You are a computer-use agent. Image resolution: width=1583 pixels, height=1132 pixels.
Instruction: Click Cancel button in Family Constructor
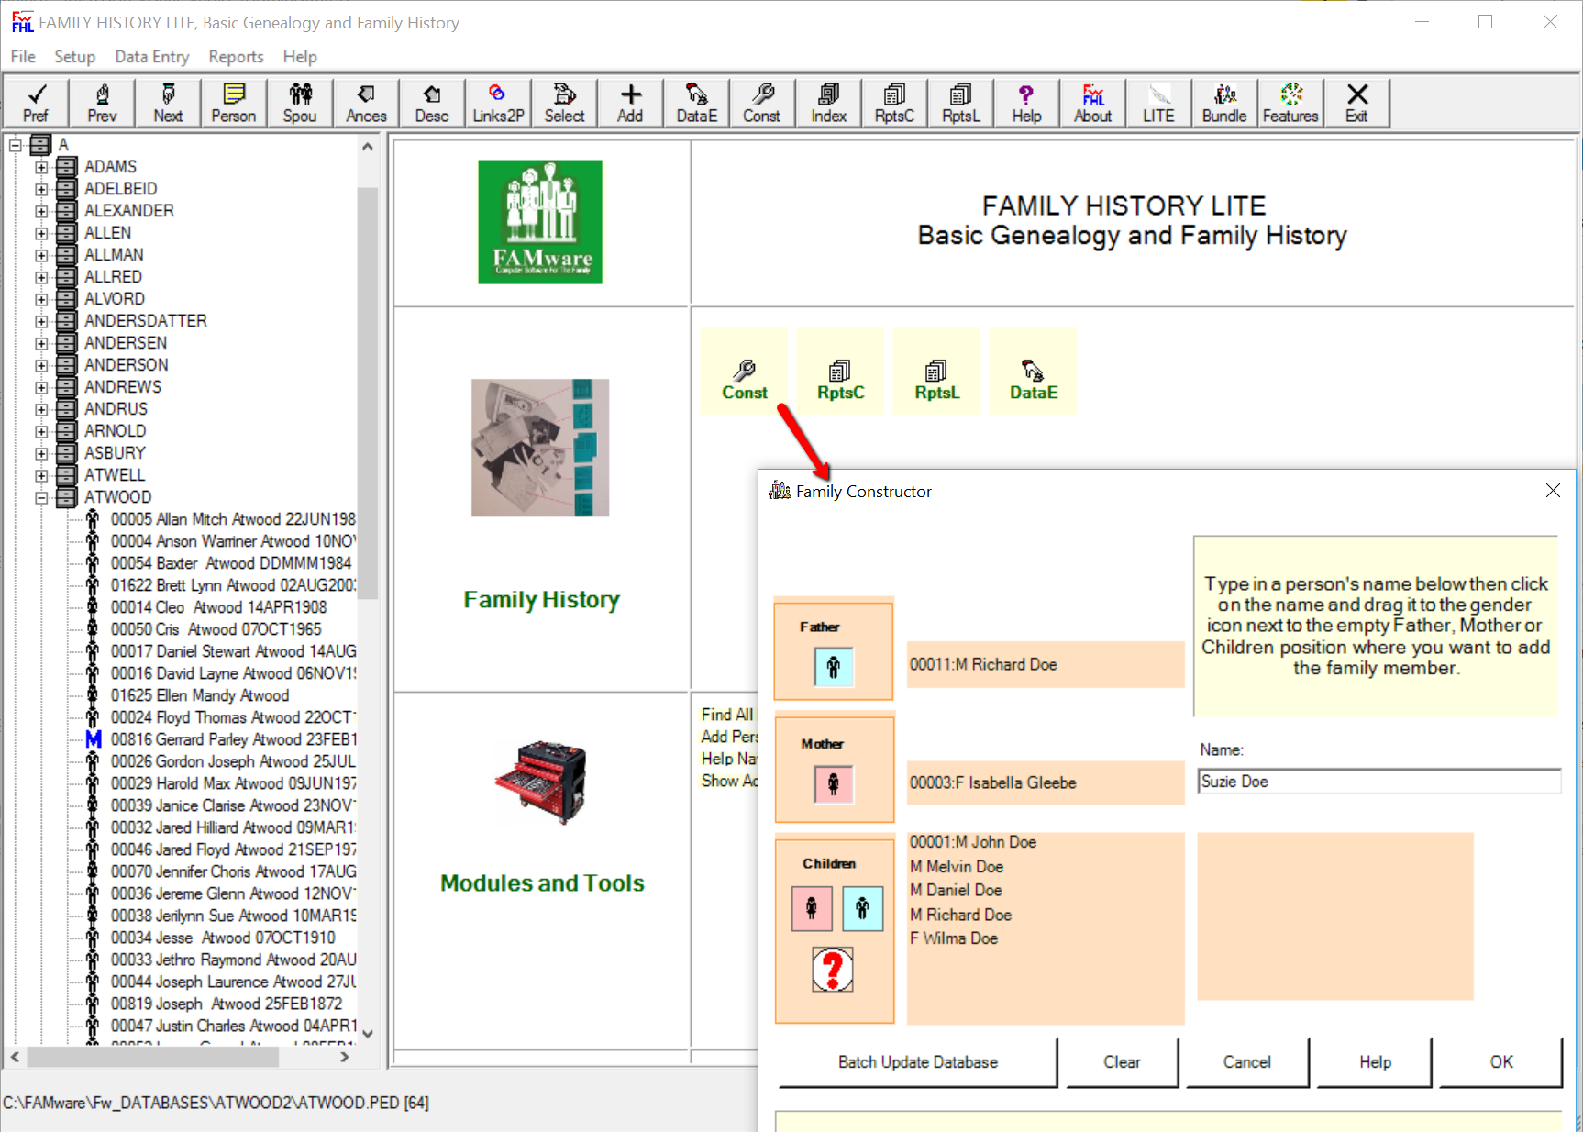click(x=1247, y=1062)
